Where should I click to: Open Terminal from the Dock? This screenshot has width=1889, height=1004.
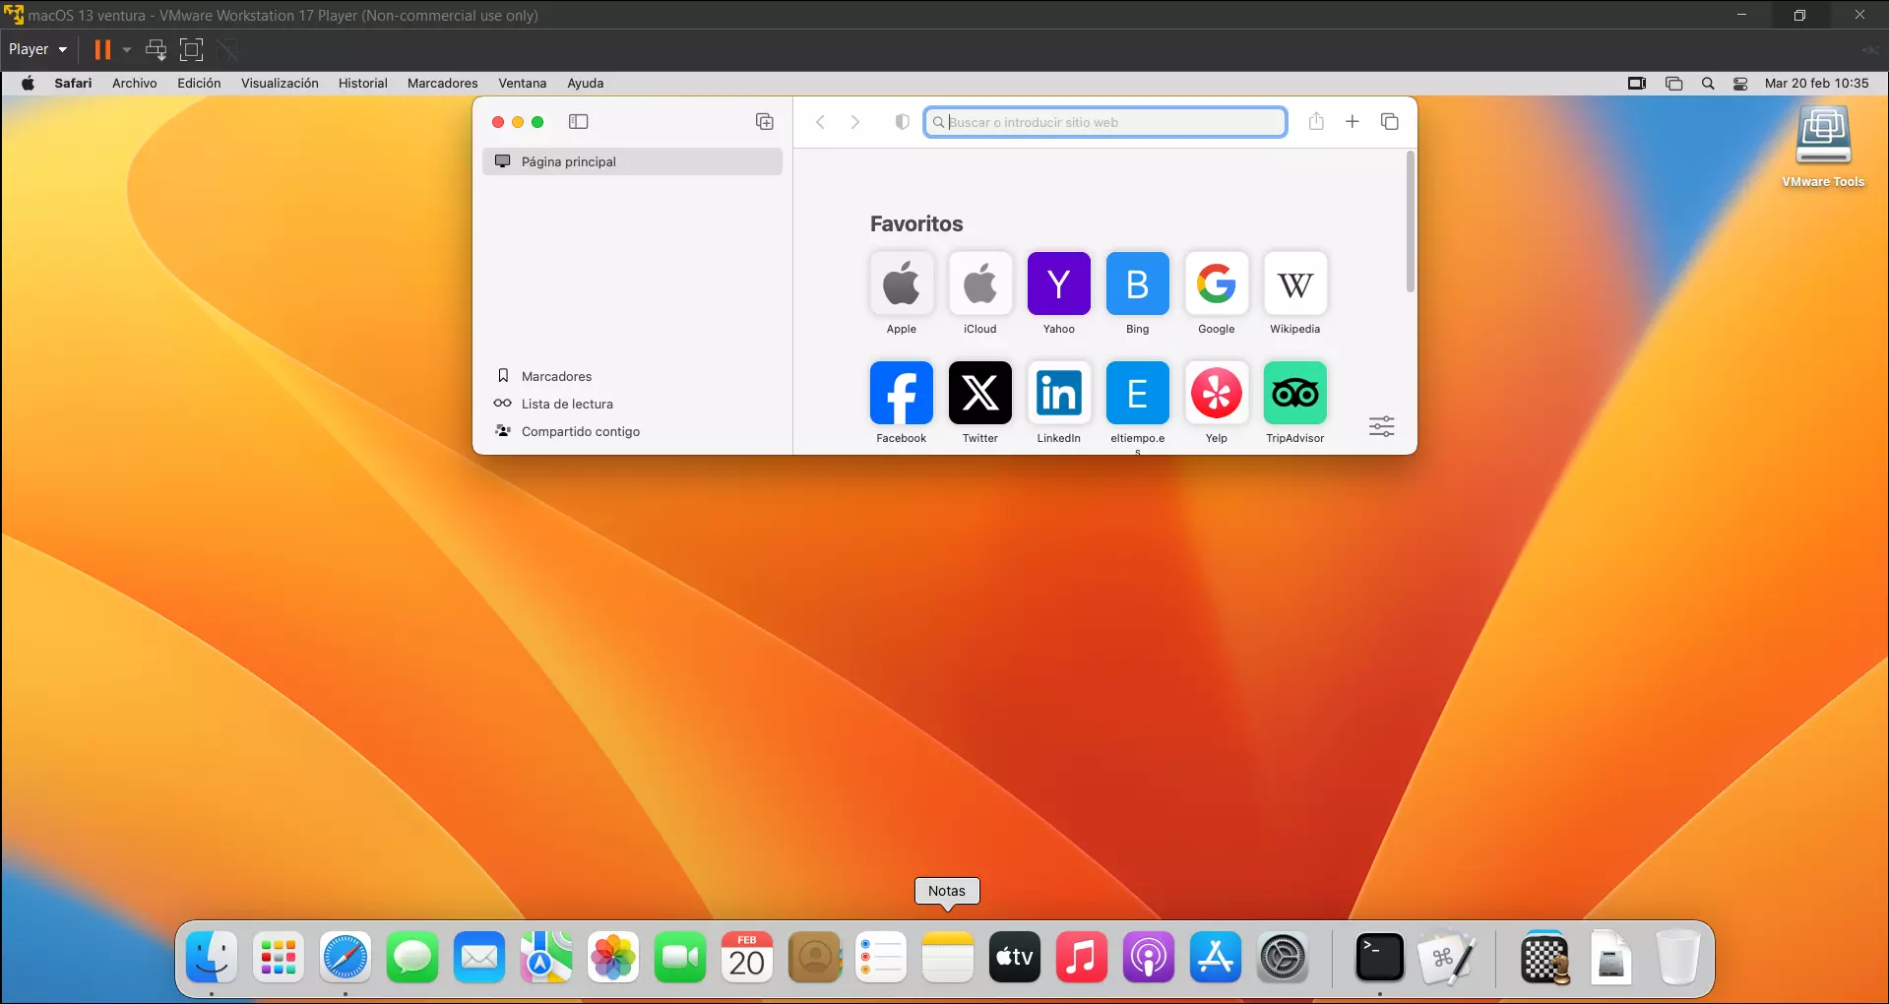[x=1380, y=957]
